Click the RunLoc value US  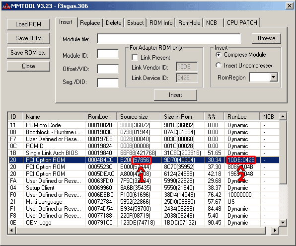pyautogui.click(x=231, y=202)
